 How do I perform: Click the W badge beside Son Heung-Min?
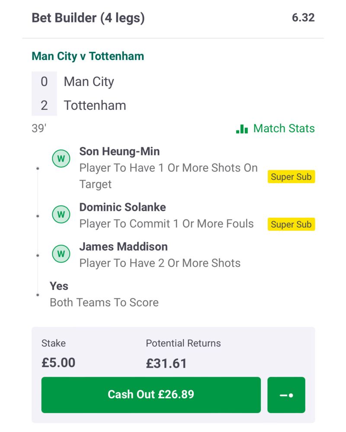61,159
